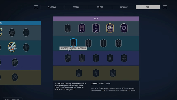Switch to the Physical skills tab

point(52,7)
